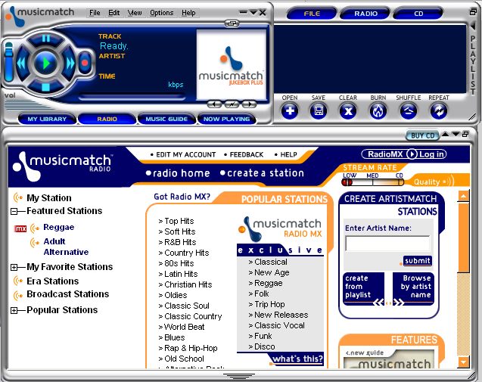Open playlist file with plus icon

click(290, 111)
